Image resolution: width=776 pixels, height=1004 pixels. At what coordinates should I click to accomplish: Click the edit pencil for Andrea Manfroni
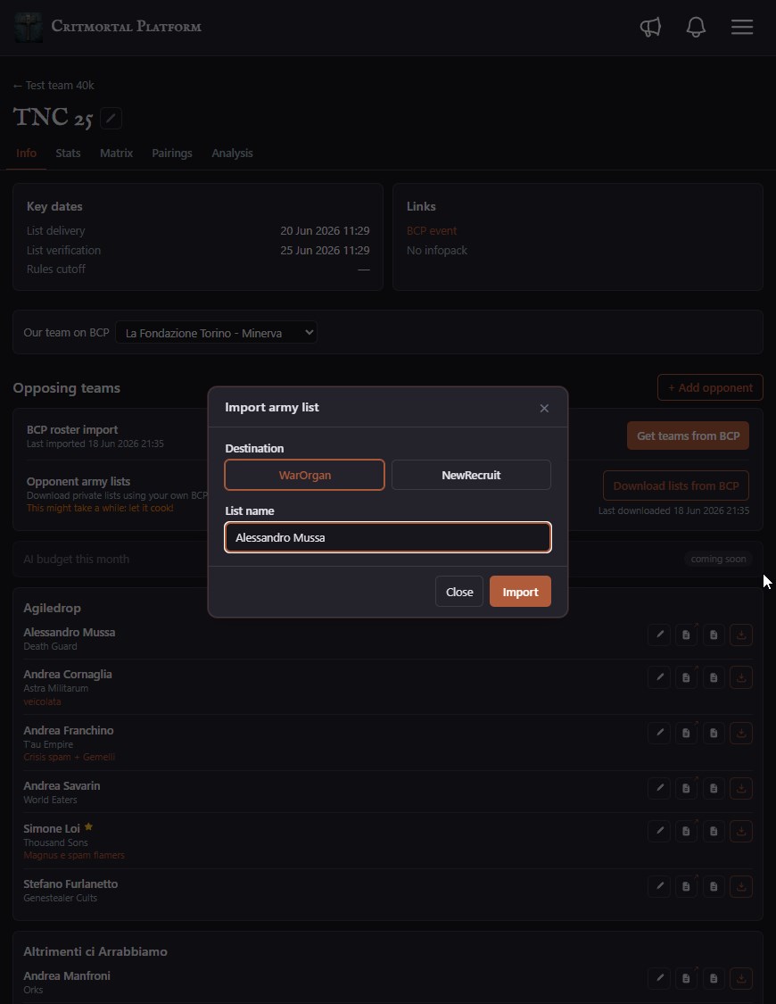(x=659, y=978)
